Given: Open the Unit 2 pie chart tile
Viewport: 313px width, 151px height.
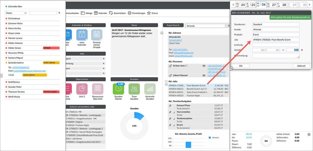Looking at the screenshot, I should (82, 89).
